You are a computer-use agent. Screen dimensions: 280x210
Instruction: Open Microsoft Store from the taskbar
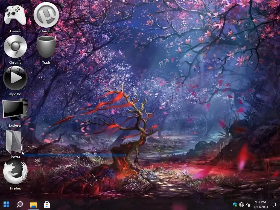point(47,205)
